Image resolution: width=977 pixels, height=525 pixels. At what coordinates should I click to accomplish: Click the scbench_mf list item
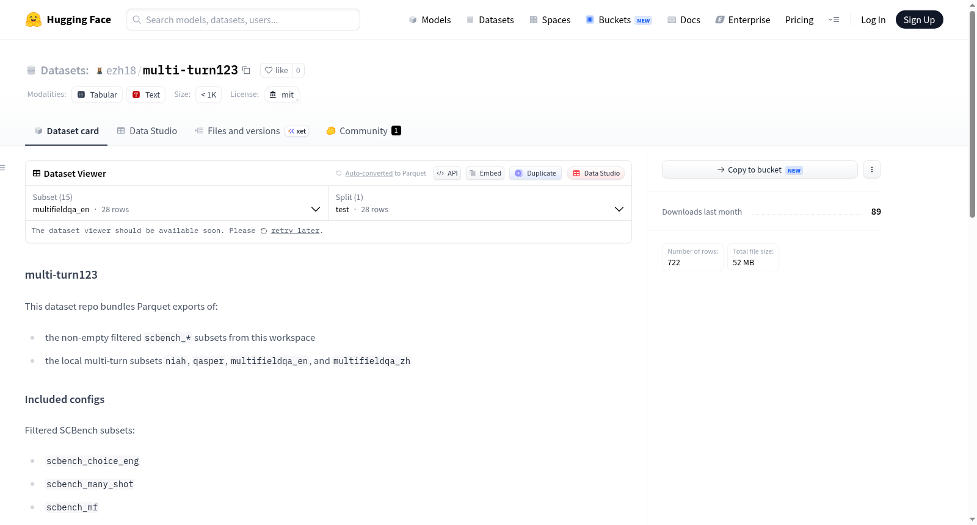pyautogui.click(x=72, y=507)
